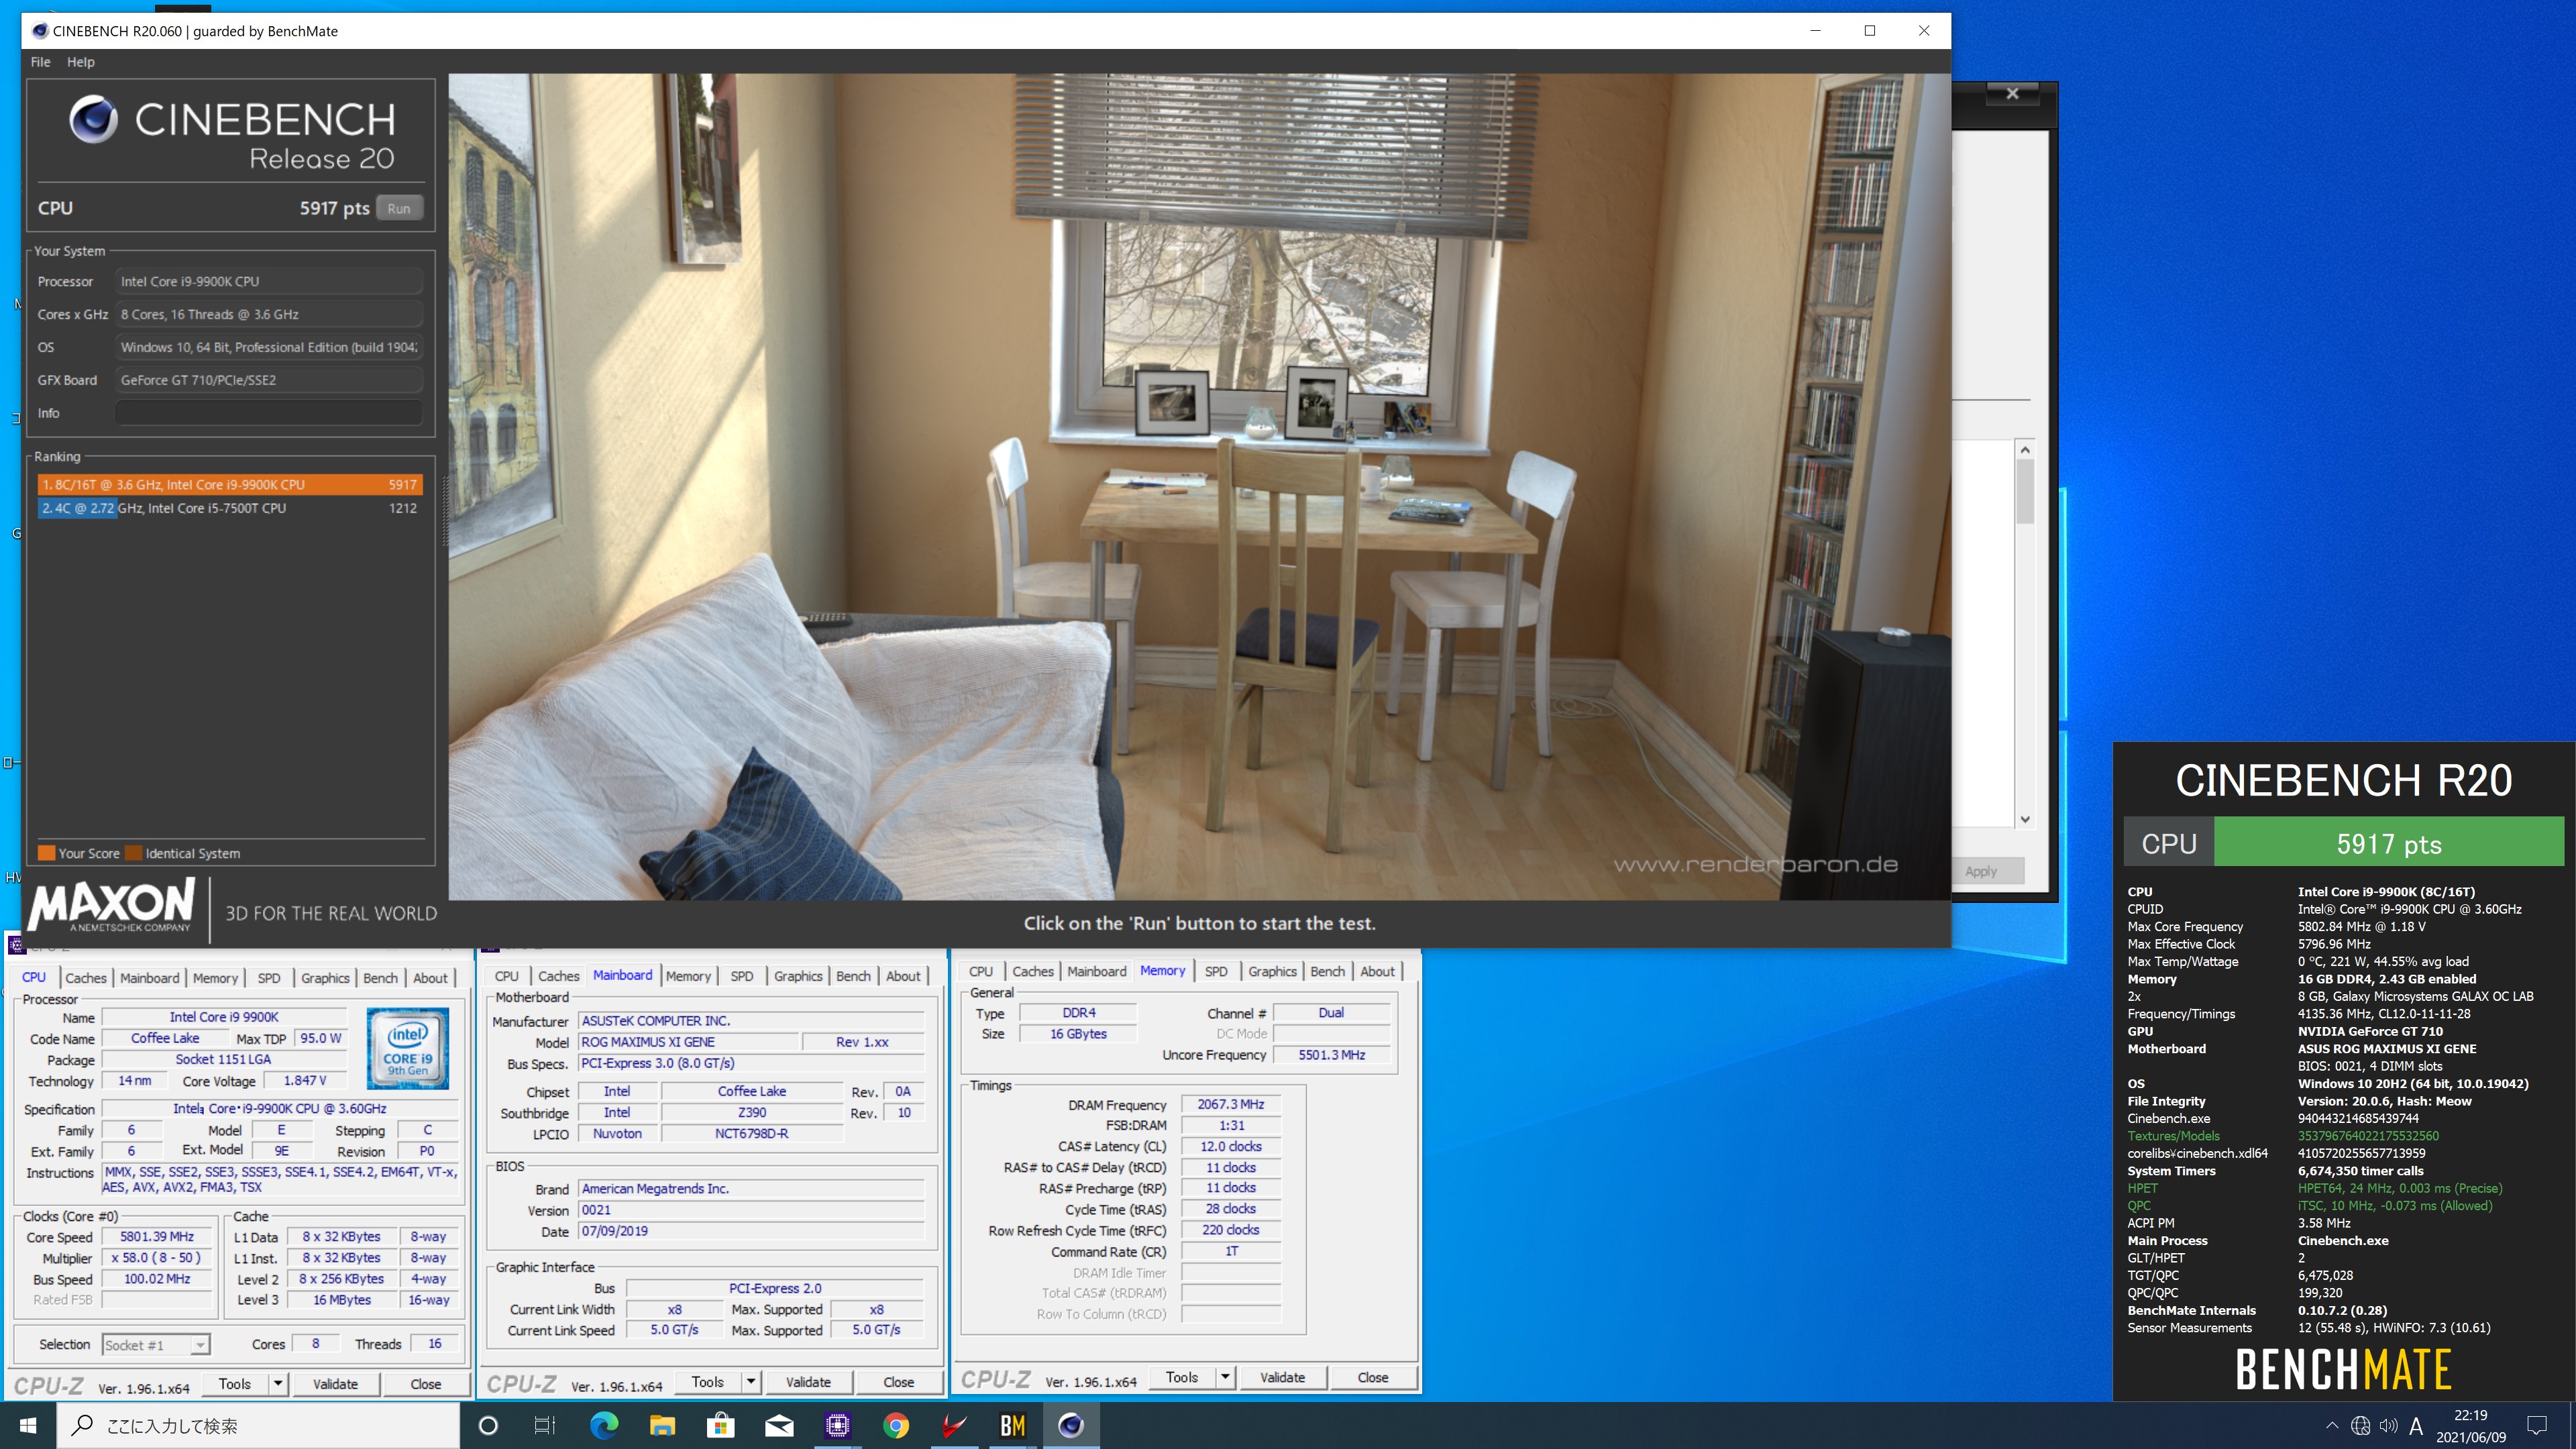Click the Multiplier value x 58.0 (8 - 50)
This screenshot has height=1449, width=2576.
point(157,1258)
